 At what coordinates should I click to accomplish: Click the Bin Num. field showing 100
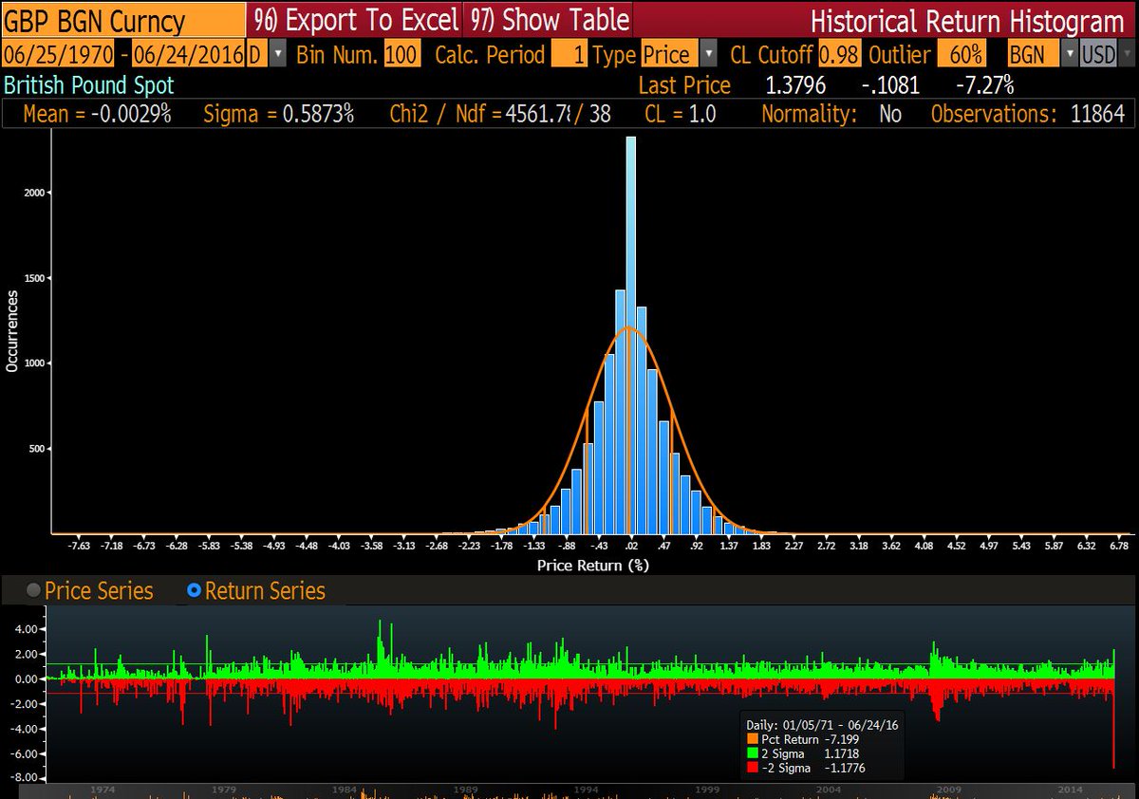point(401,55)
